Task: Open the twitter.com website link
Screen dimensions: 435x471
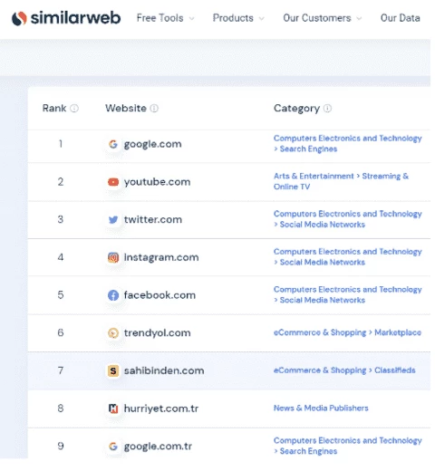Action: pos(153,219)
